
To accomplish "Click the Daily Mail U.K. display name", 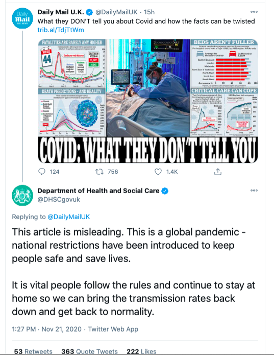I will tap(61, 12).
